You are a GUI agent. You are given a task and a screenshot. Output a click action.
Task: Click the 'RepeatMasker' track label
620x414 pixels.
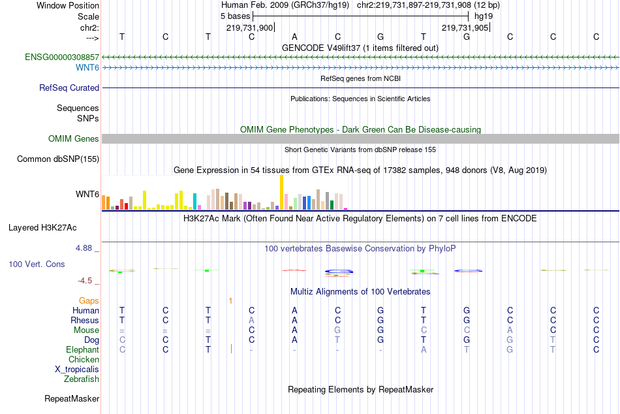click(72, 399)
